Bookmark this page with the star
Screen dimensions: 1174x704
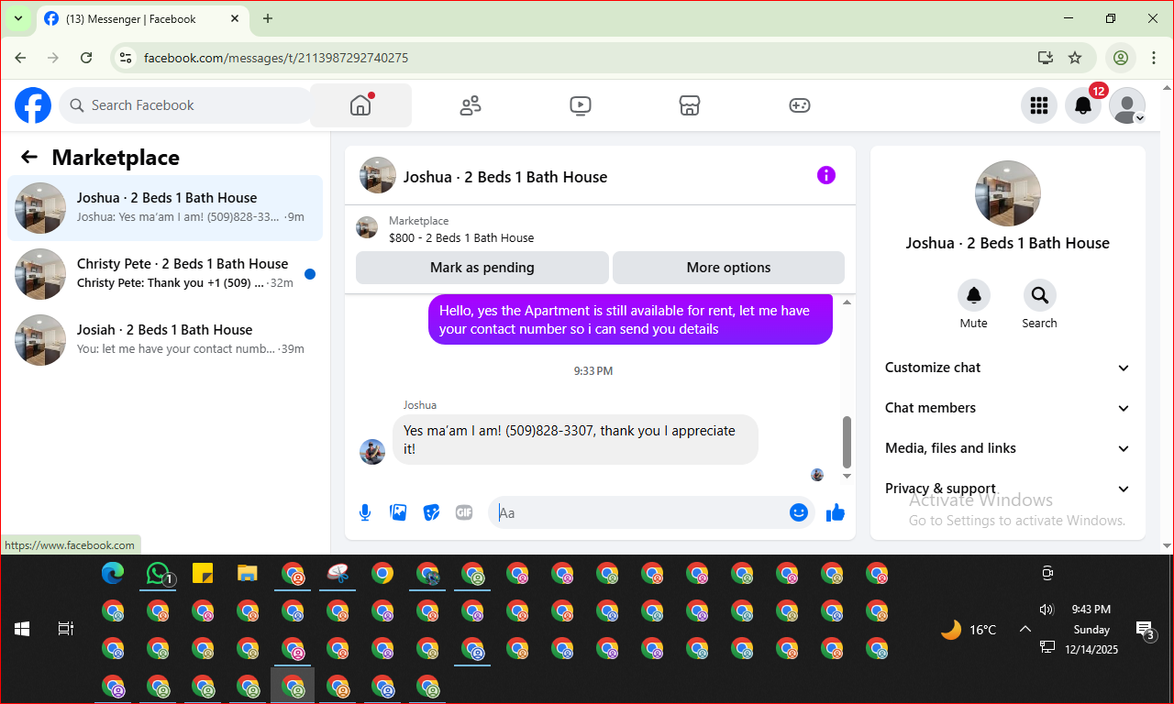pyautogui.click(x=1075, y=58)
